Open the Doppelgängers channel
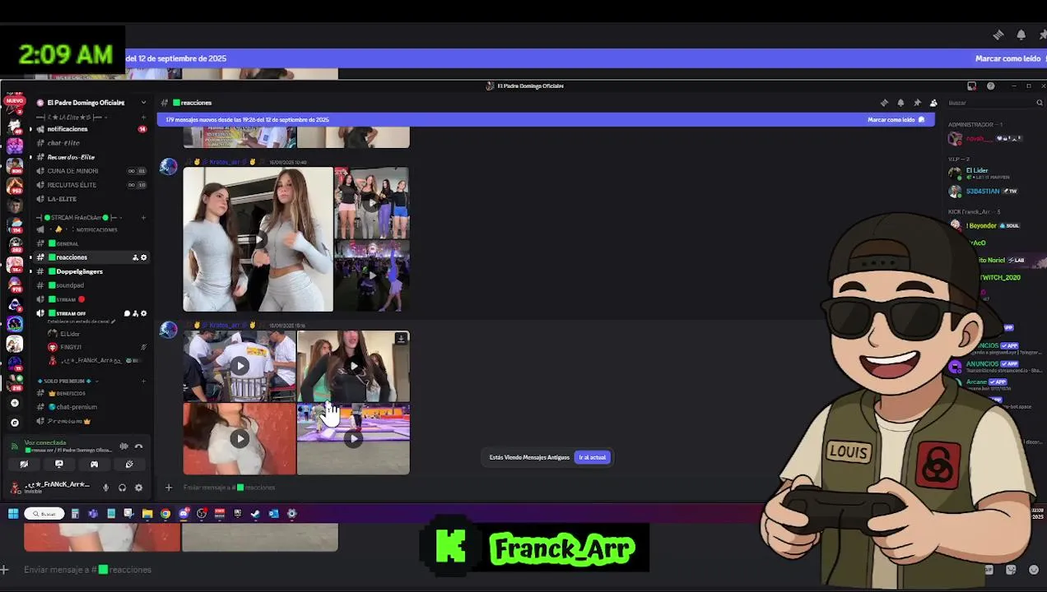Viewport: 1047px width, 592px height. point(91,271)
